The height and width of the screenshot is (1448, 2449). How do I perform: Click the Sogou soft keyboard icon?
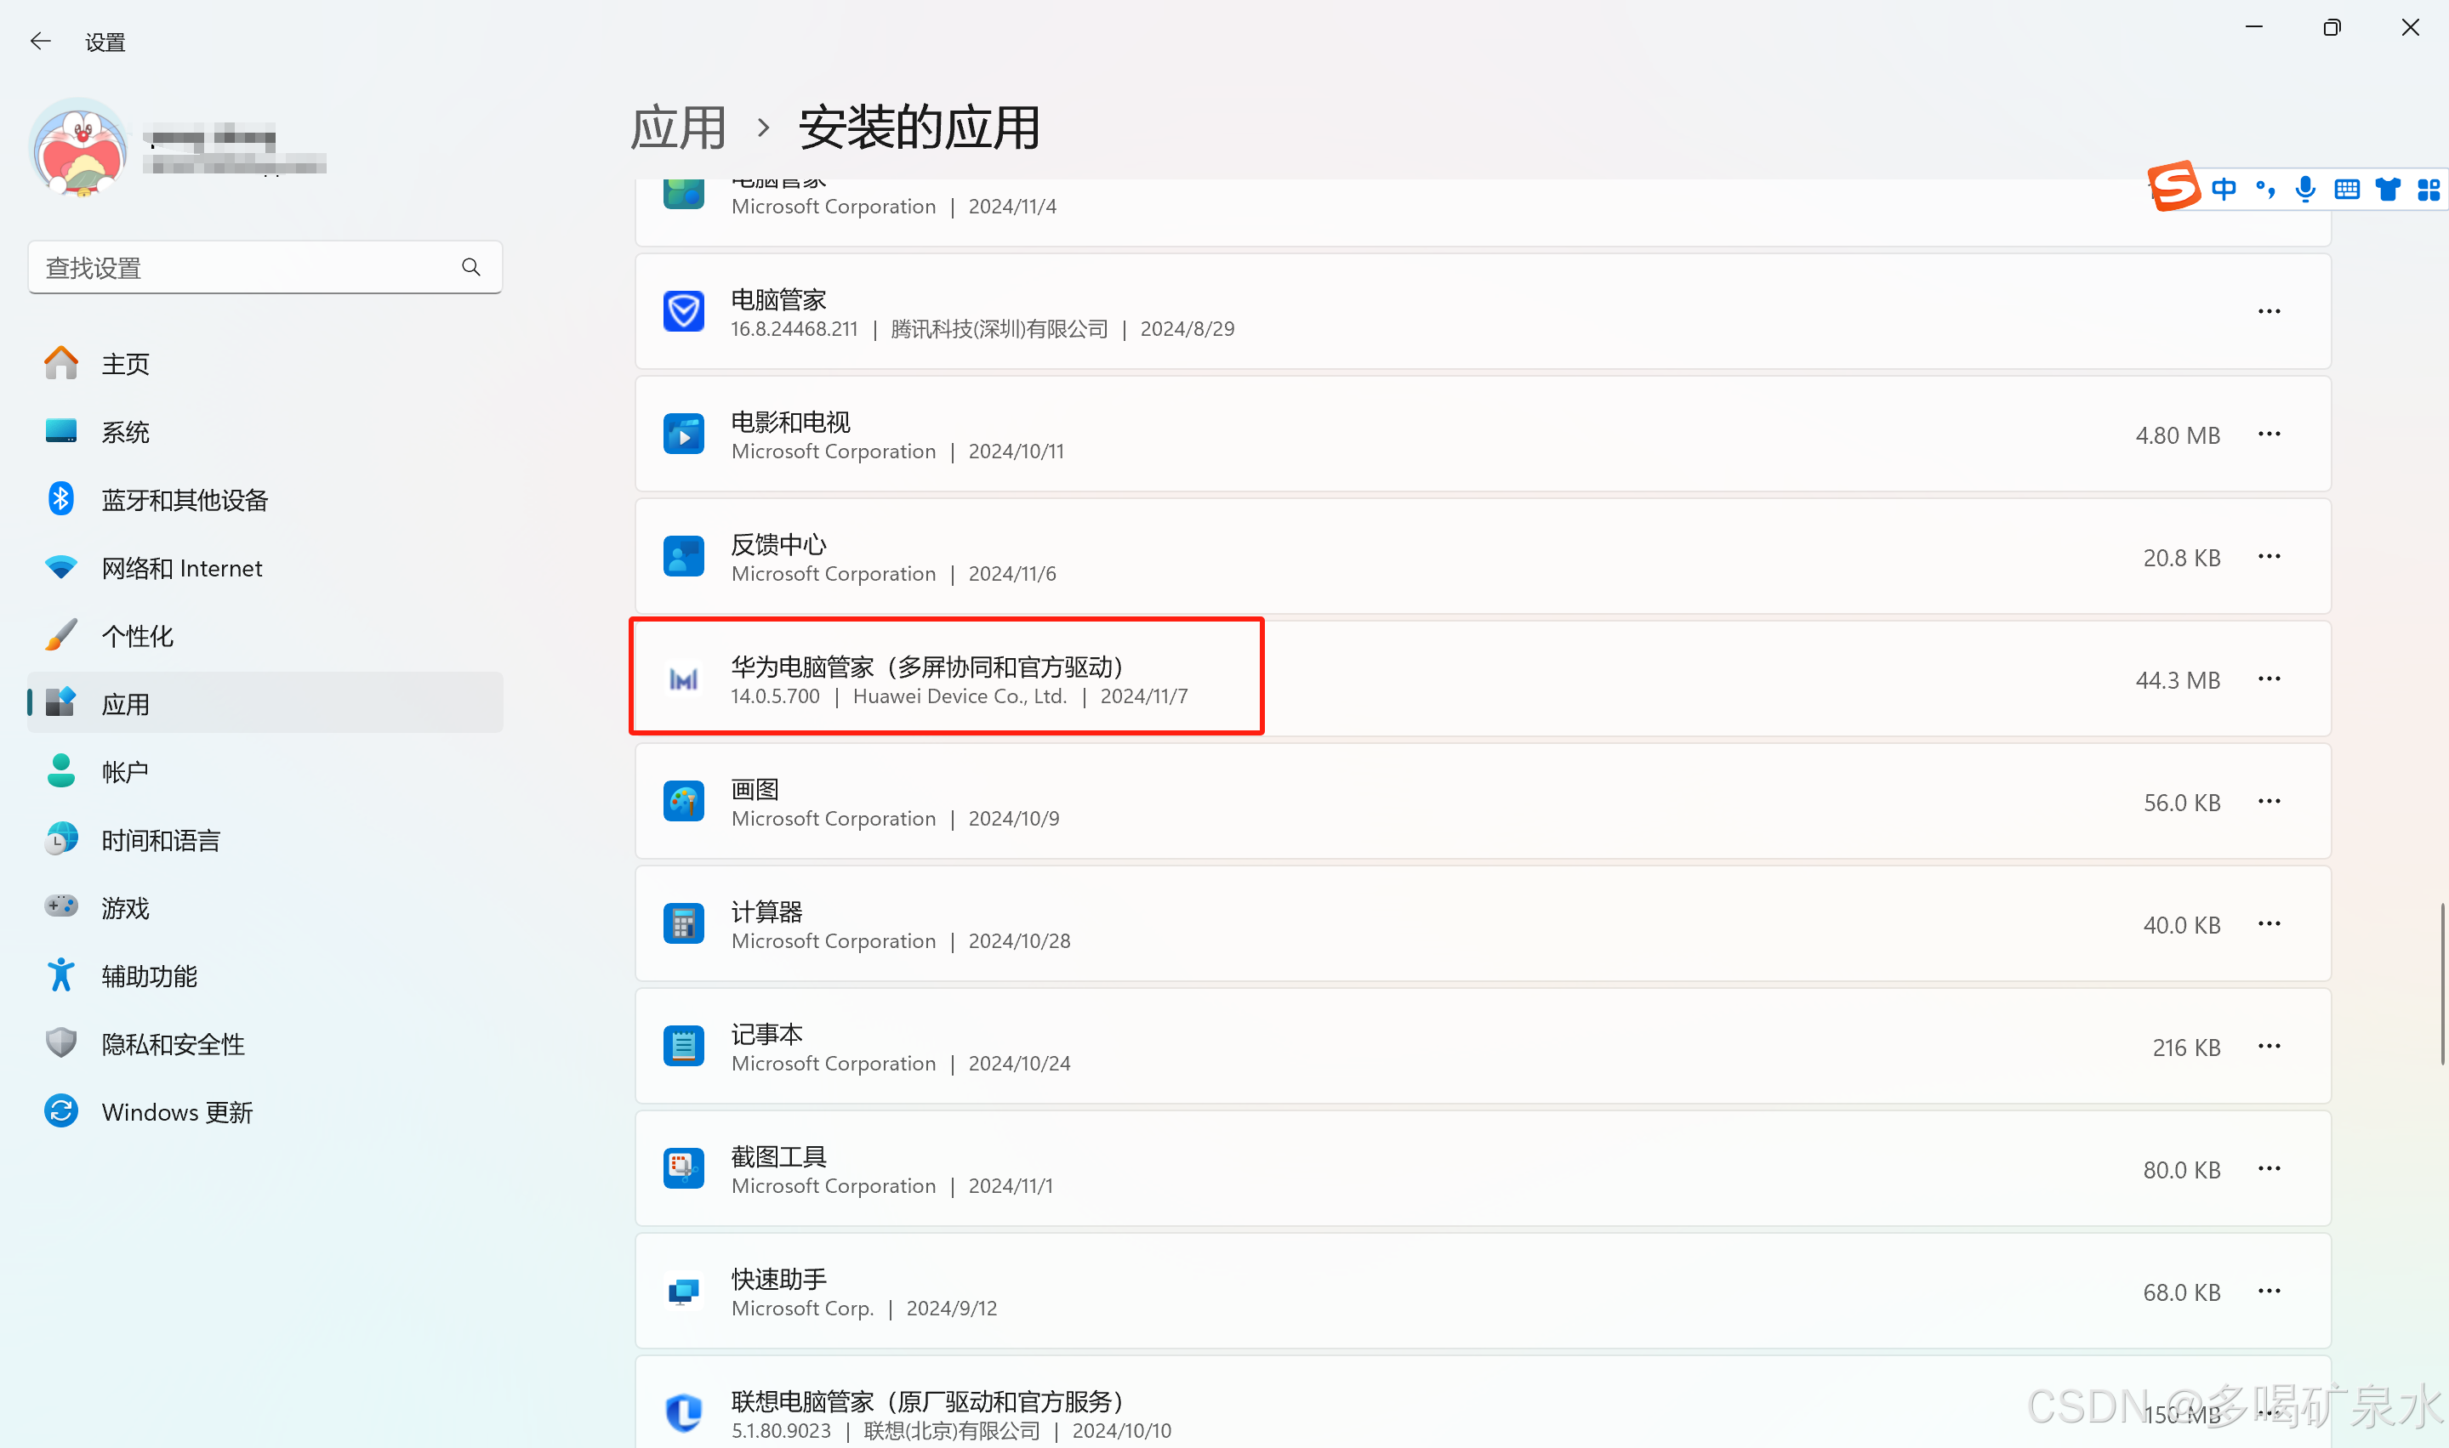coord(2348,190)
